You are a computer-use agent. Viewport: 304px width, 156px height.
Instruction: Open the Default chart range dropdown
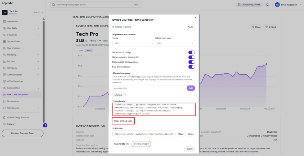[x=175, y=43]
